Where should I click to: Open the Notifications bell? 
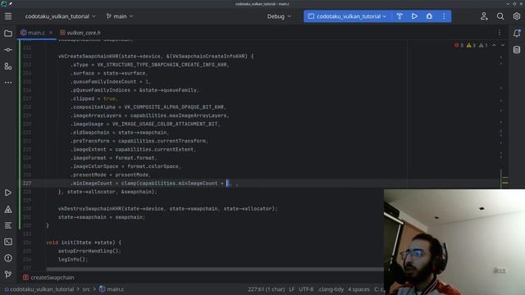517,33
